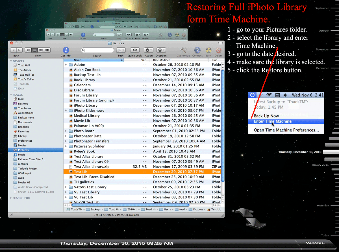Switch to Cover Flow view
The height and width of the screenshot is (252, 339).
tap(47, 50)
